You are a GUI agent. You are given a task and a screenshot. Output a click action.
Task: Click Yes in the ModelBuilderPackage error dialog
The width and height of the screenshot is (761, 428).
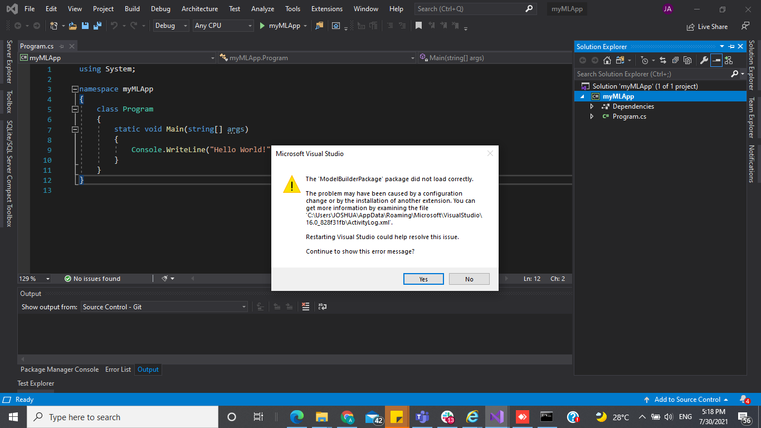tap(423, 279)
